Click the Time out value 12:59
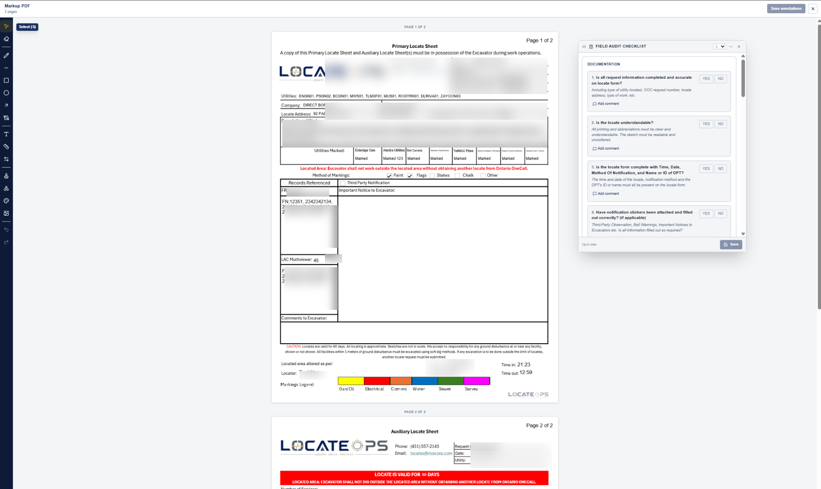 pyautogui.click(x=526, y=372)
